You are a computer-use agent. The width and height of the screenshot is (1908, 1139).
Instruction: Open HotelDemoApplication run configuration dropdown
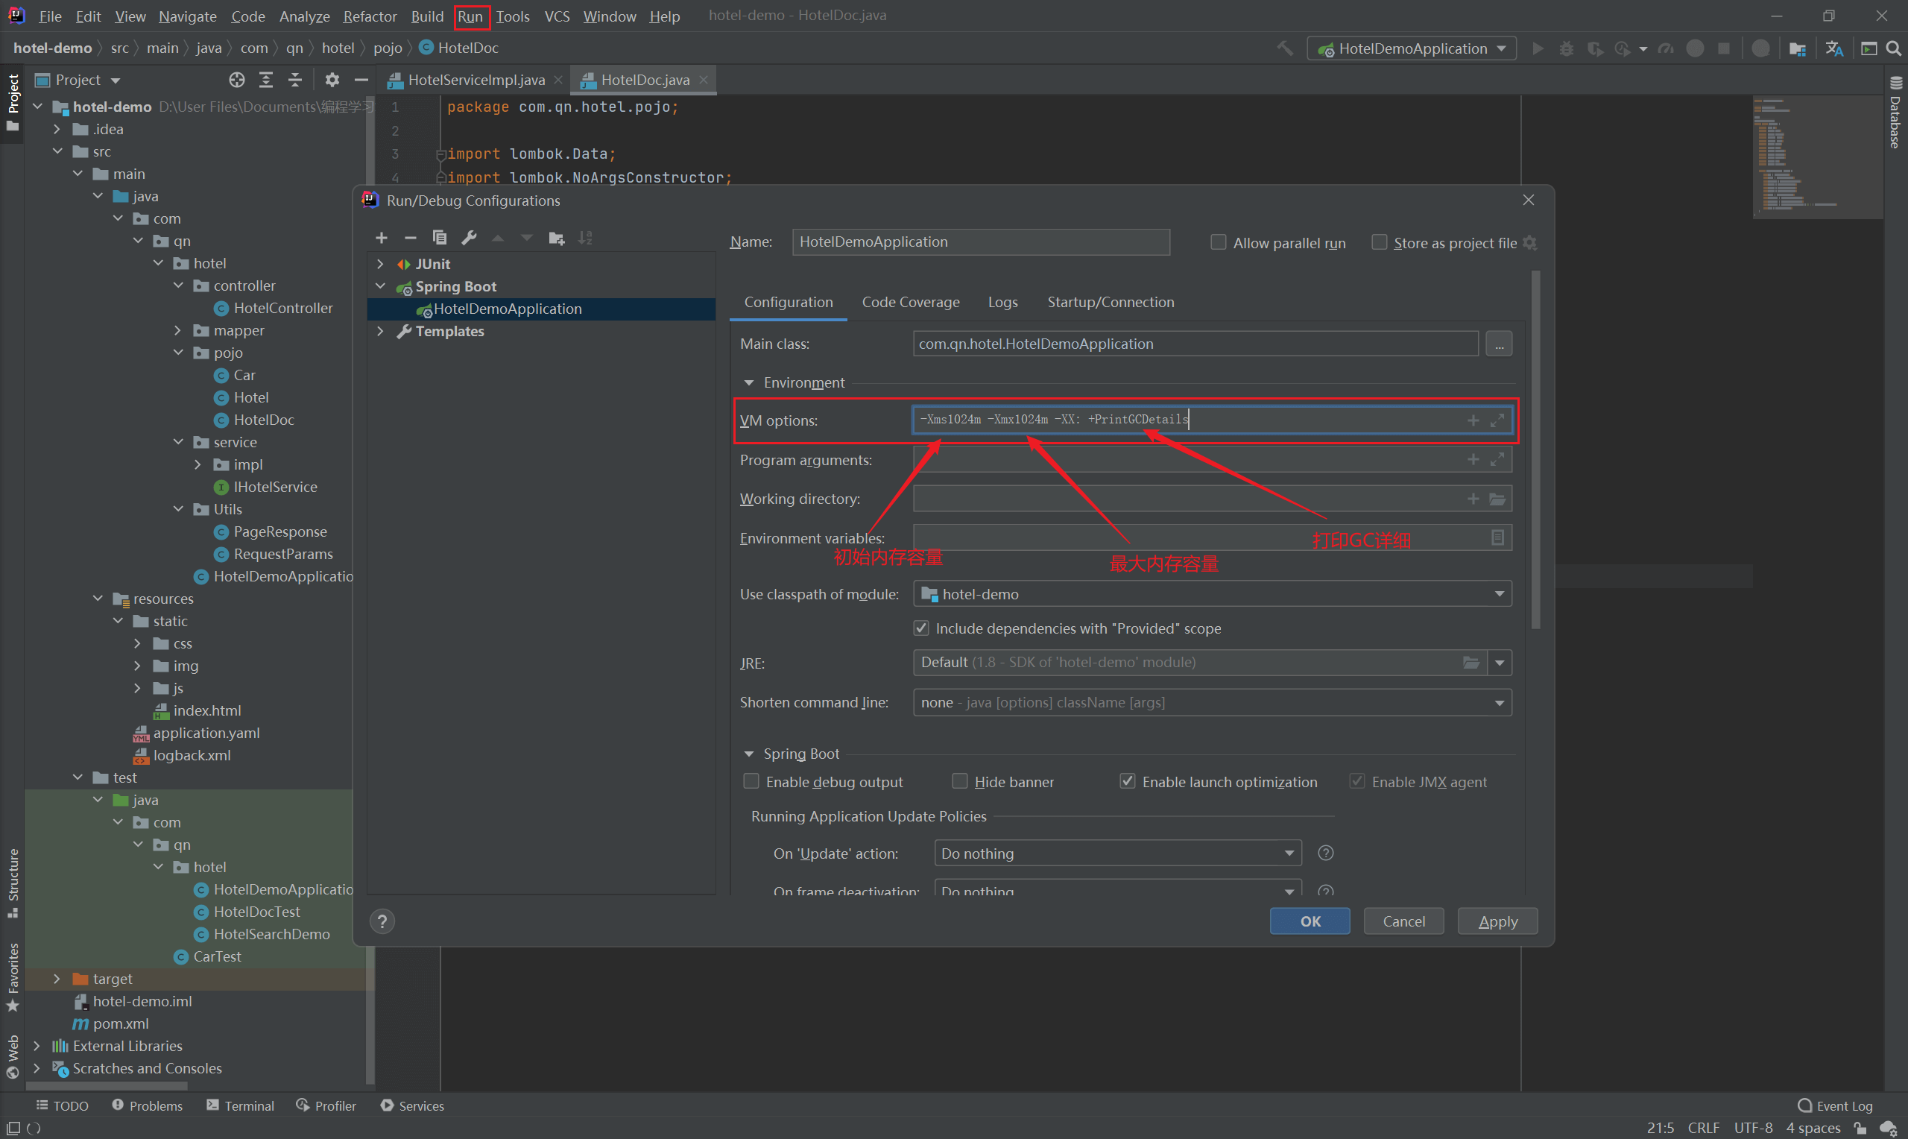click(1411, 48)
